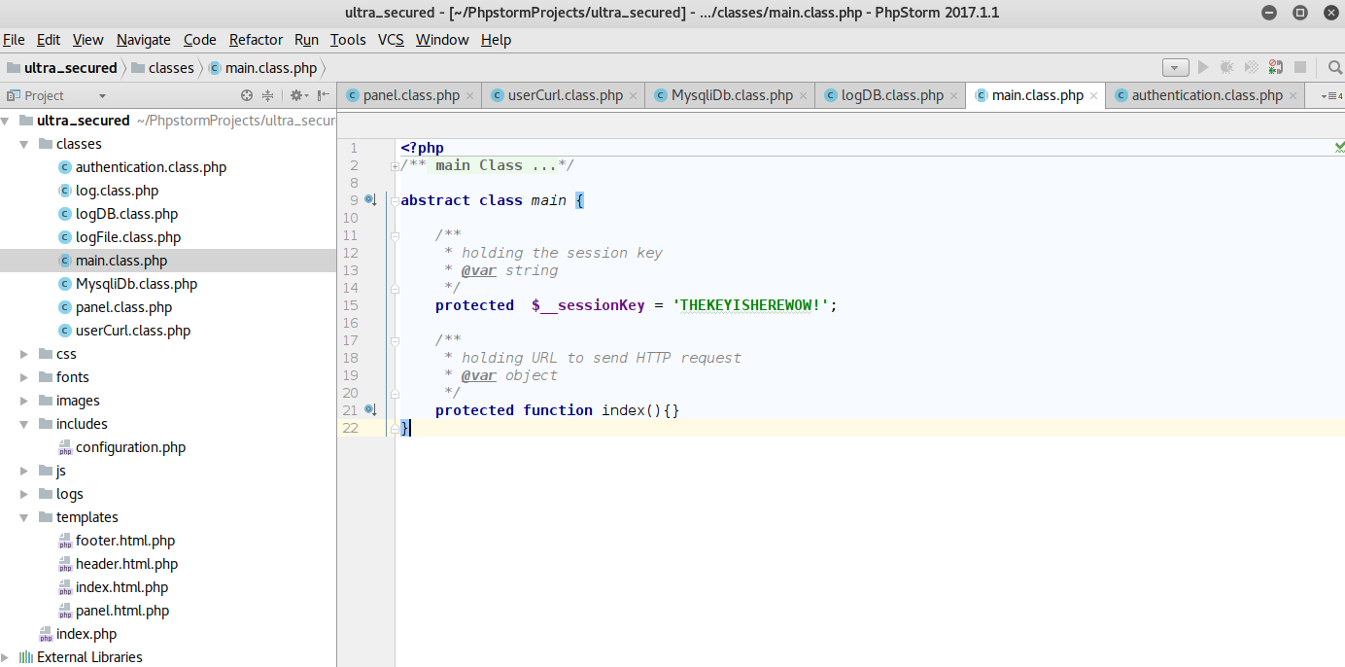Viewport: 1345px width, 667px height.
Task: Select panel.html.php in project tree
Action: [122, 611]
